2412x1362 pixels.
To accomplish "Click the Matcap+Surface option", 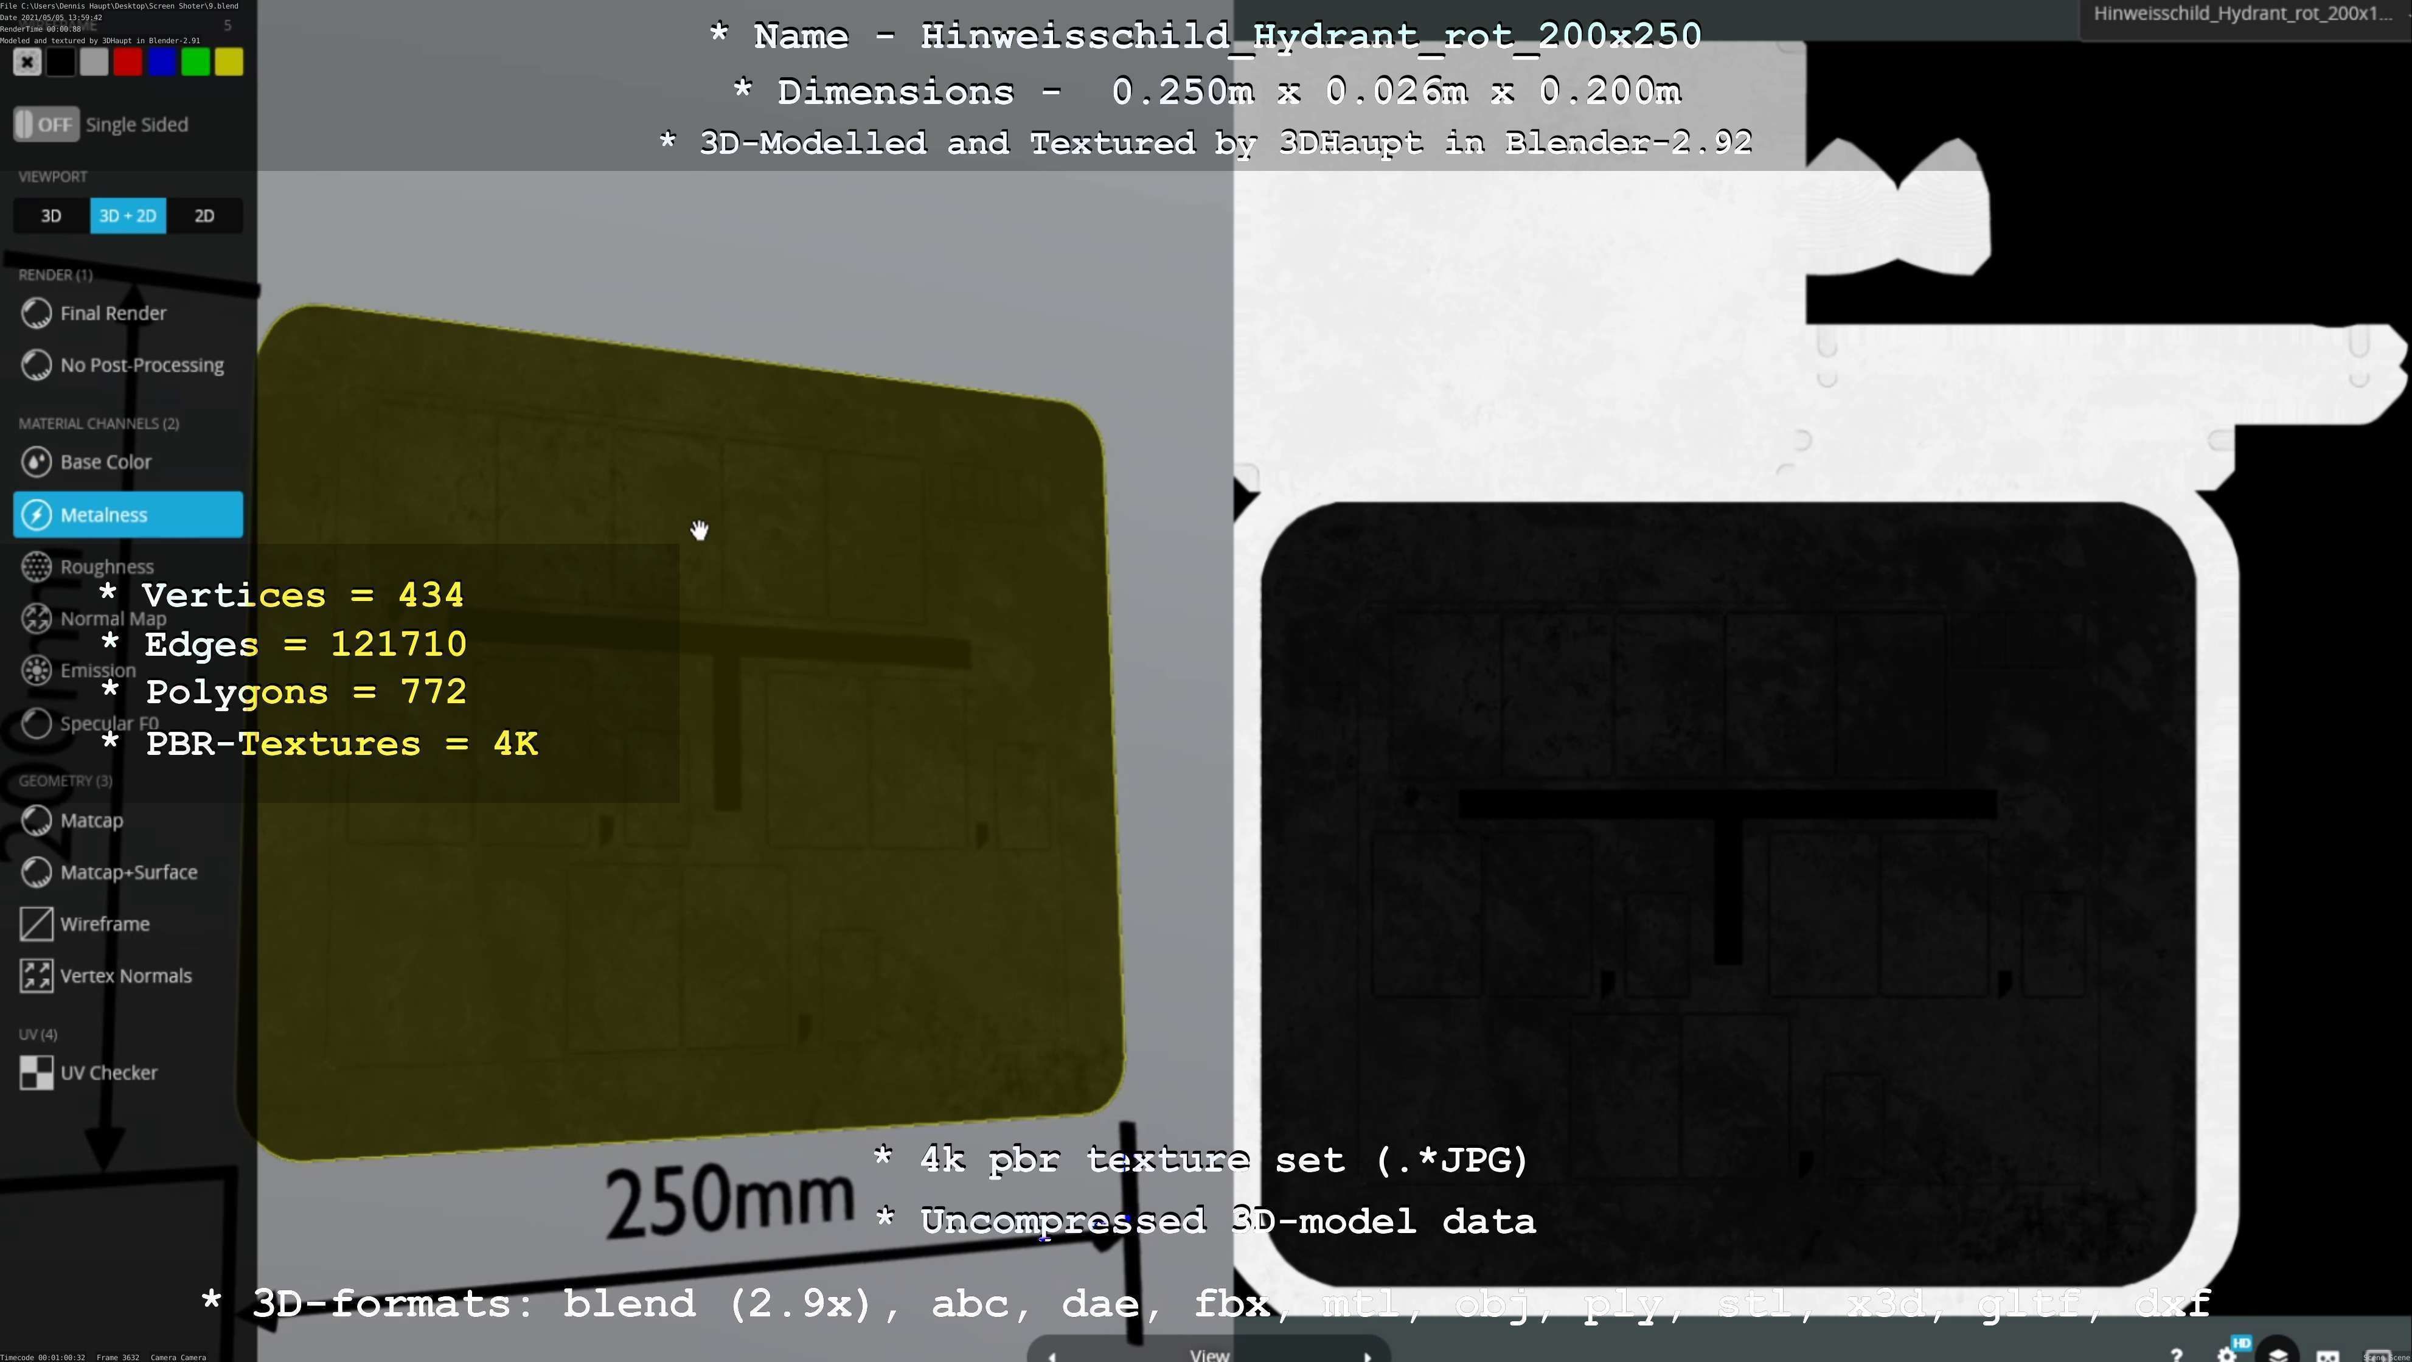I will click(128, 872).
